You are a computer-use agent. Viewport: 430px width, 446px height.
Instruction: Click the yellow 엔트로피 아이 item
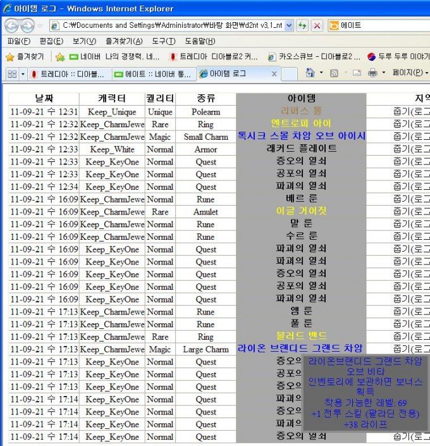(301, 123)
